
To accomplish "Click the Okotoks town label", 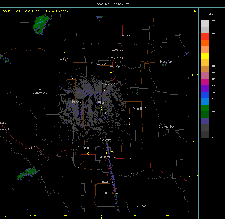I will [108, 182].
